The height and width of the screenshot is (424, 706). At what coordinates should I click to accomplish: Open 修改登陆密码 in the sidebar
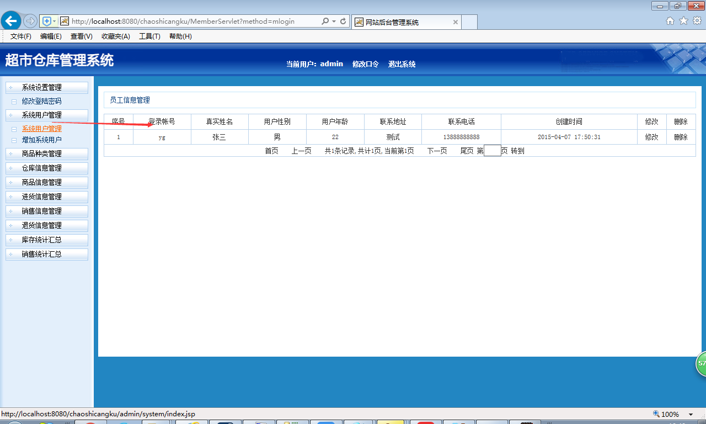(x=41, y=102)
